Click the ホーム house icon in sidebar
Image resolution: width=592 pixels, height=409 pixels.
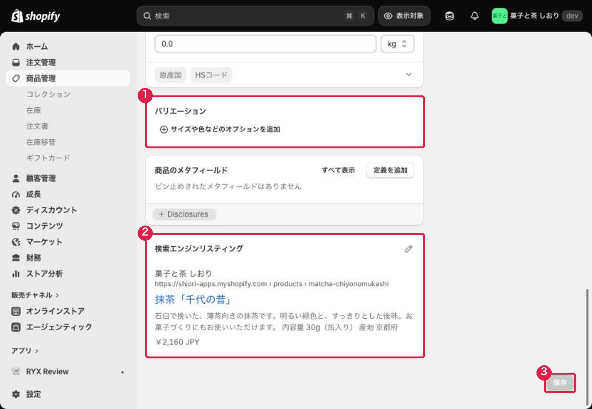[x=16, y=47]
